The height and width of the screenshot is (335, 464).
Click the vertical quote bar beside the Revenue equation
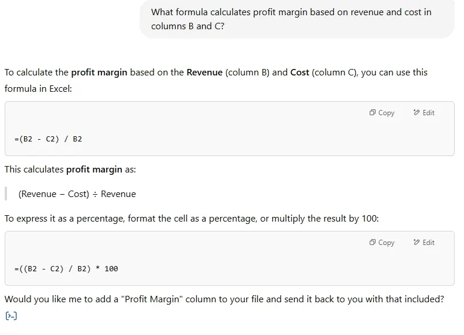pyautogui.click(x=6, y=194)
